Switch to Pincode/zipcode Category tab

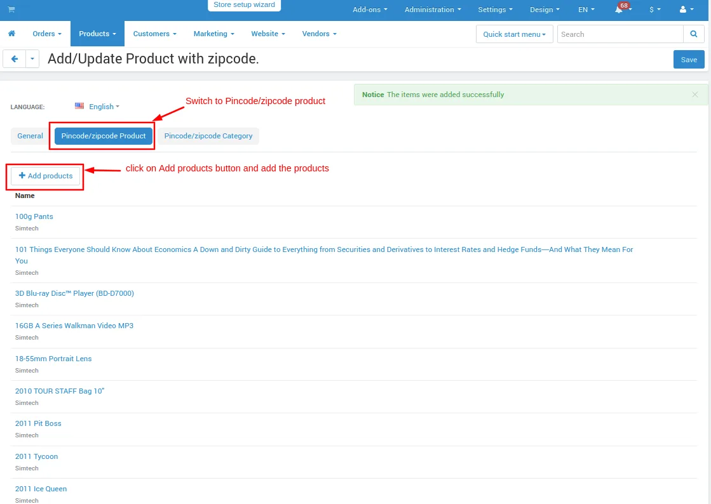(208, 136)
